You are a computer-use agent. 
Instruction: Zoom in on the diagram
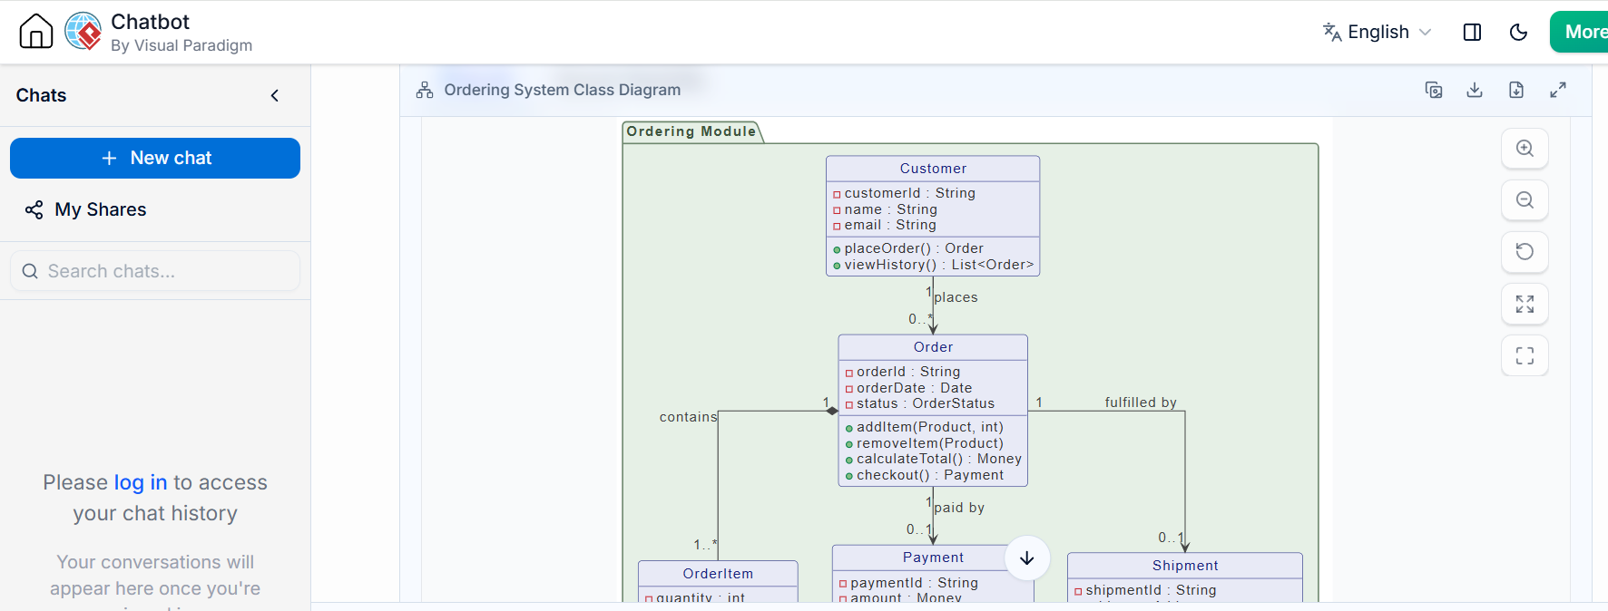pyautogui.click(x=1525, y=149)
